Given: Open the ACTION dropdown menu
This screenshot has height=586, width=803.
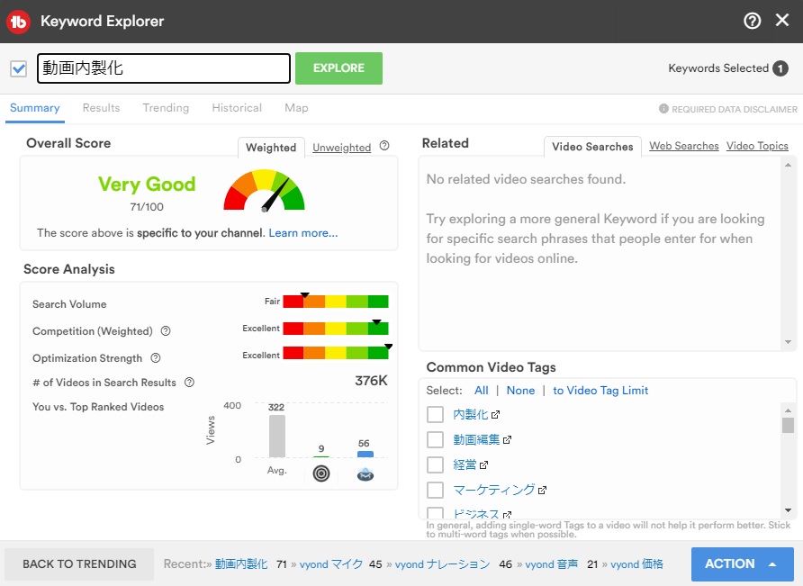Looking at the screenshot, I should 742,564.
